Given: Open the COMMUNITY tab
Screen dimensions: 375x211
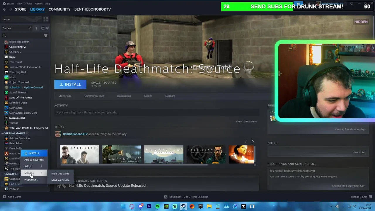Looking at the screenshot, I should coord(59,9).
